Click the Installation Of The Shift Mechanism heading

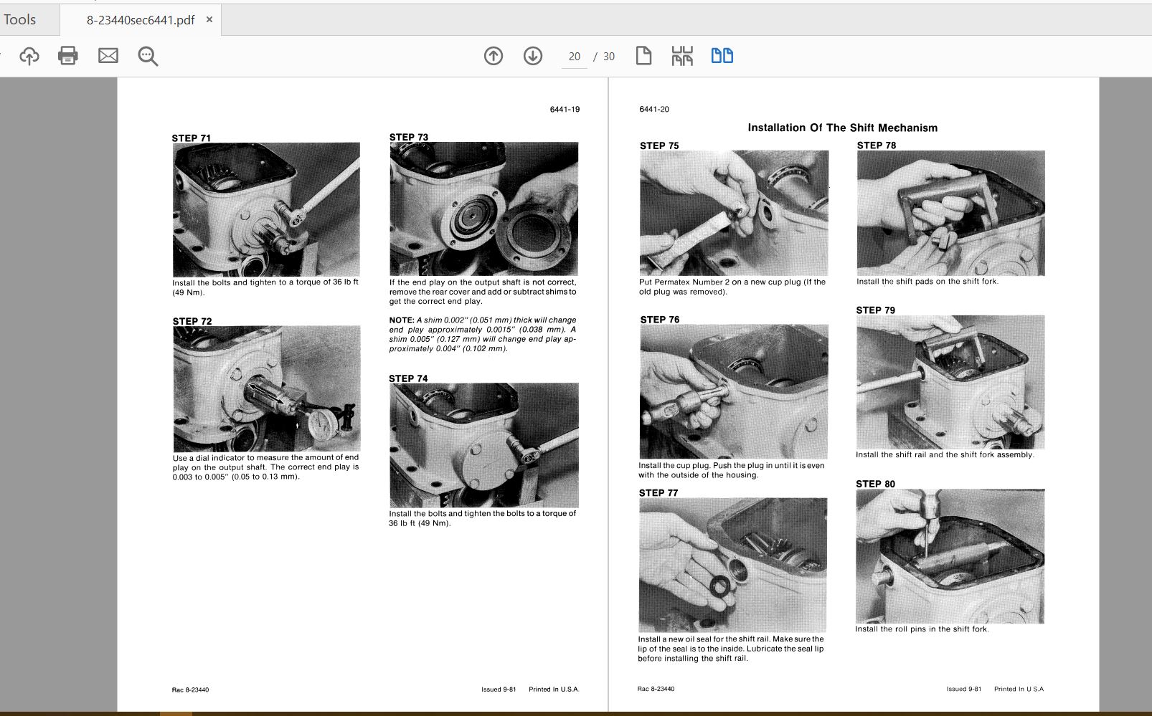[x=842, y=128]
